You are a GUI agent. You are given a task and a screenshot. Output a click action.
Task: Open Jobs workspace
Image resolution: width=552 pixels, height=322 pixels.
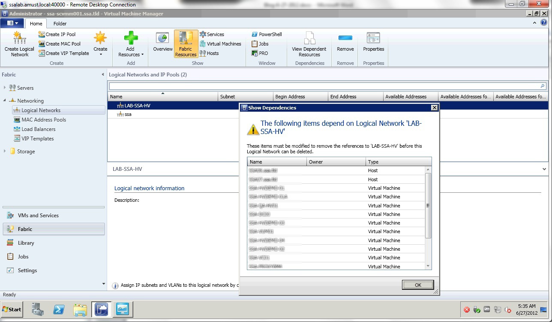(x=54, y=257)
